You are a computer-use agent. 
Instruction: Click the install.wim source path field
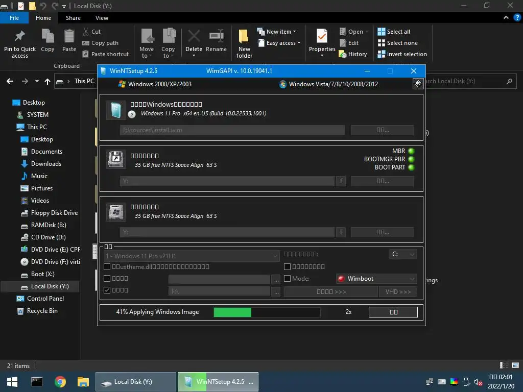coord(232,130)
